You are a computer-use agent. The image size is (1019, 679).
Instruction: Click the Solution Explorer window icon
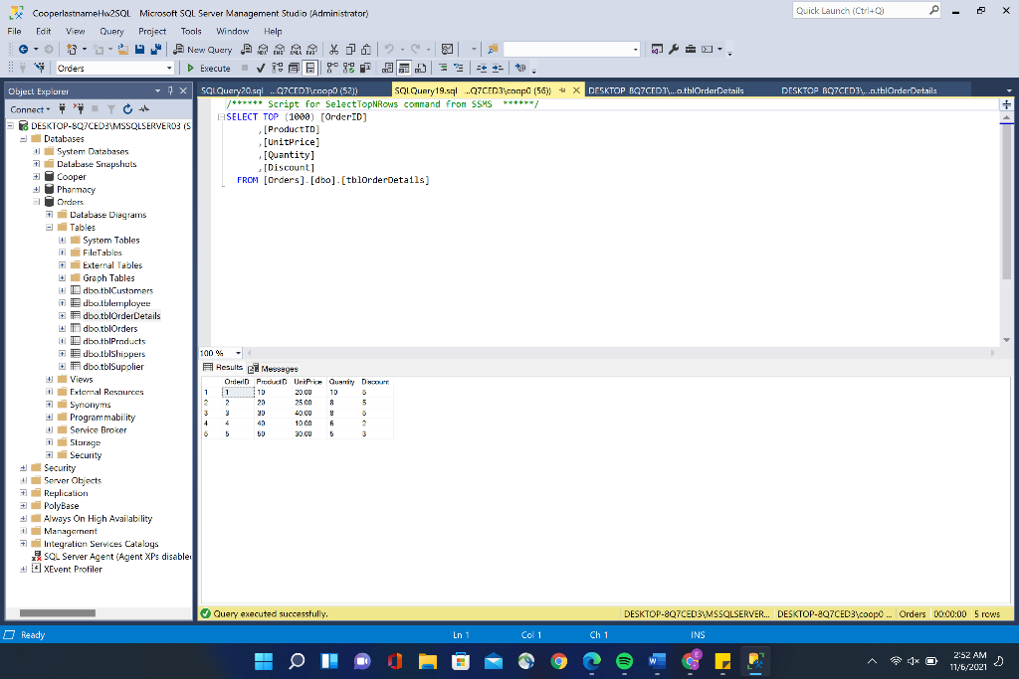[x=657, y=50]
